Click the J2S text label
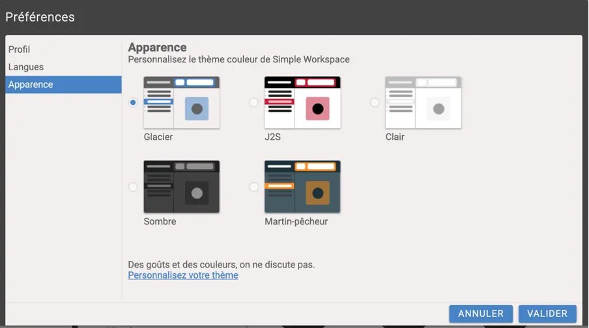 click(273, 137)
